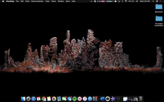The image size is (164, 102).
Task: Open Safari from the dock
Action: click(34, 99)
